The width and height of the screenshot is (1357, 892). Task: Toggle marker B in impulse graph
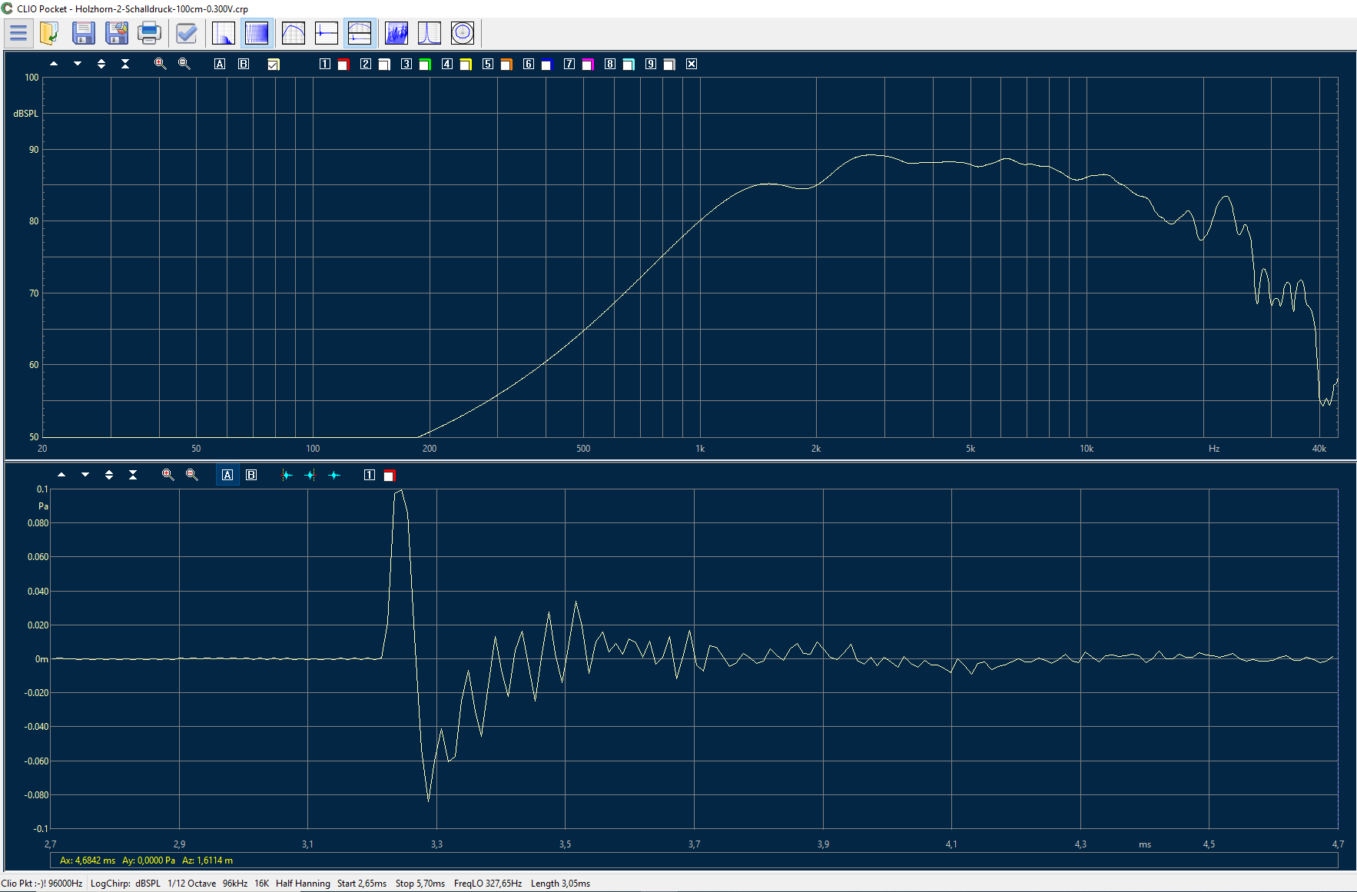tap(251, 475)
